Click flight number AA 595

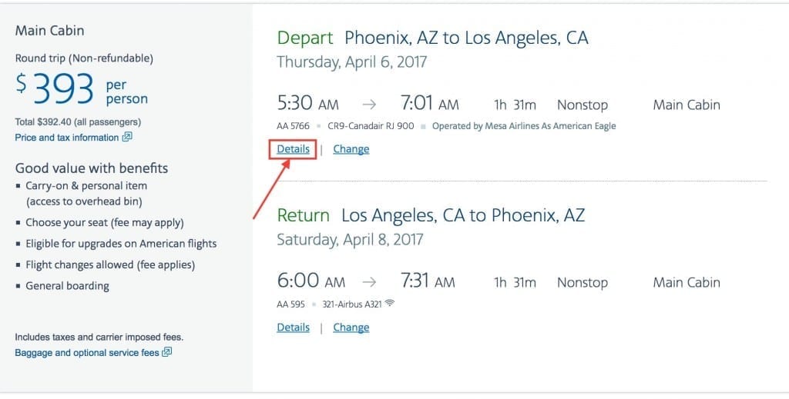pos(290,304)
